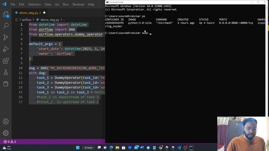Open the Selection menu
This screenshot has width=269, height=151.
34,5
